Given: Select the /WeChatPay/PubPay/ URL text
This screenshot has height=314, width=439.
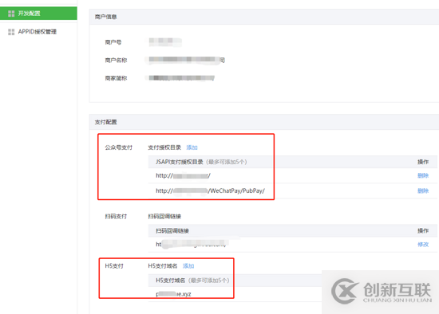Looking at the screenshot, I should tap(210, 190).
